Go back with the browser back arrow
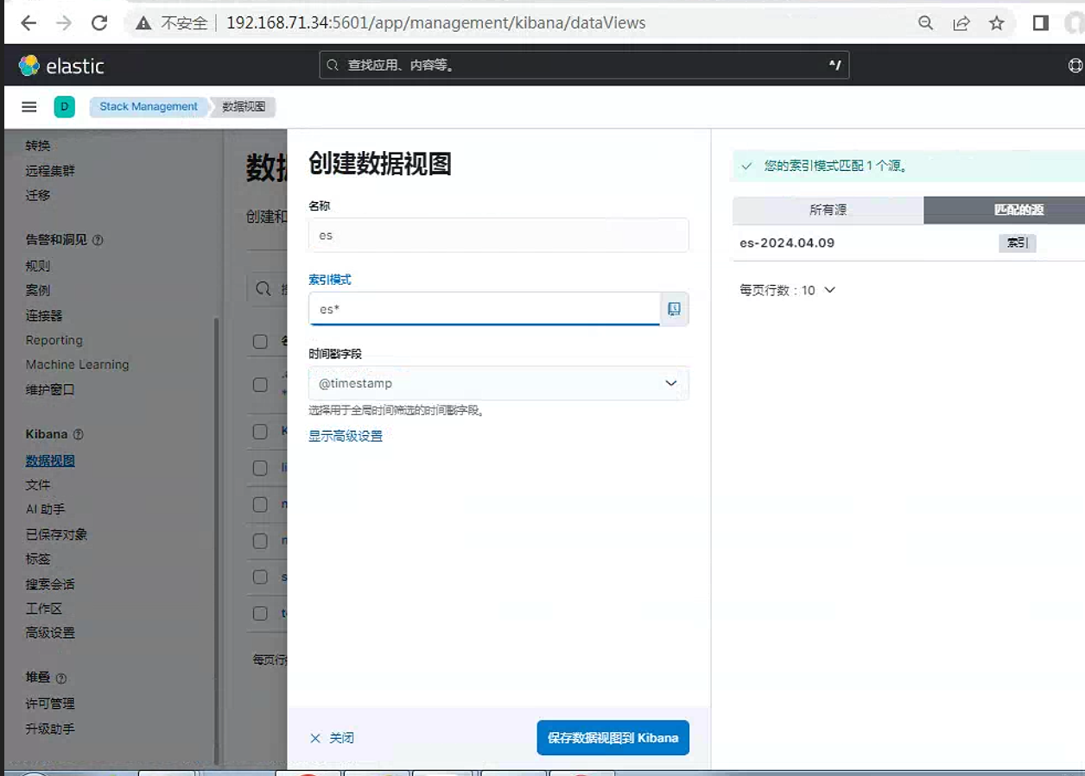 tap(29, 23)
